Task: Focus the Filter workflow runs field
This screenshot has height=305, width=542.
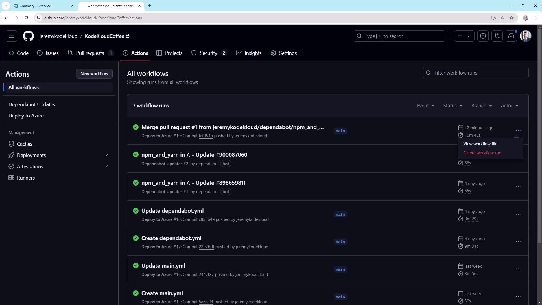Action: [x=476, y=73]
